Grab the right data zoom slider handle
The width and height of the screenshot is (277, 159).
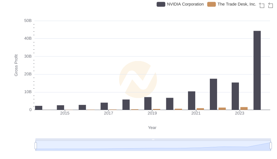270,146
